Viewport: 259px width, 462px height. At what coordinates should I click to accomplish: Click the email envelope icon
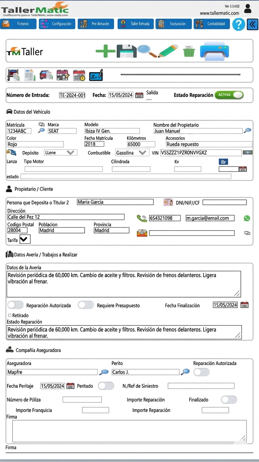[142, 233]
